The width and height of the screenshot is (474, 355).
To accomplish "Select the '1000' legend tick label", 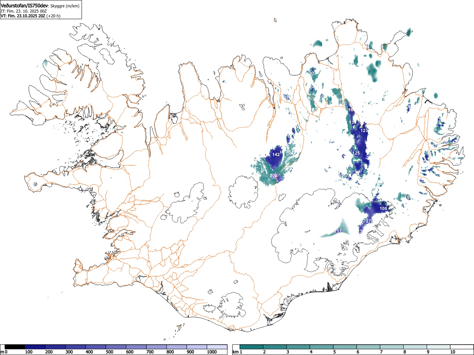I will pos(212,352).
